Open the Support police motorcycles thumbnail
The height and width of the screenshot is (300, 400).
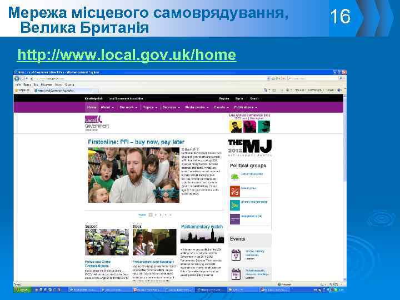107,242
